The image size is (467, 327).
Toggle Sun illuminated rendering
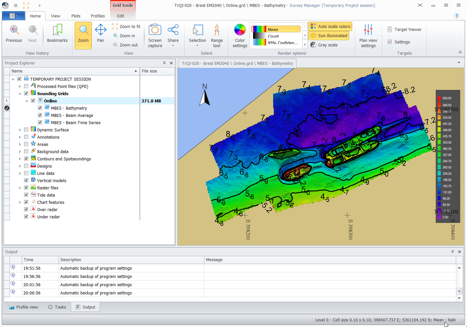click(329, 36)
